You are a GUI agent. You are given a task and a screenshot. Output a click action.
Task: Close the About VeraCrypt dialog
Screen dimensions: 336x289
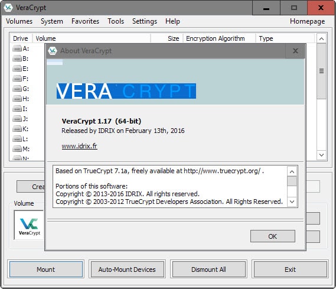[295, 51]
